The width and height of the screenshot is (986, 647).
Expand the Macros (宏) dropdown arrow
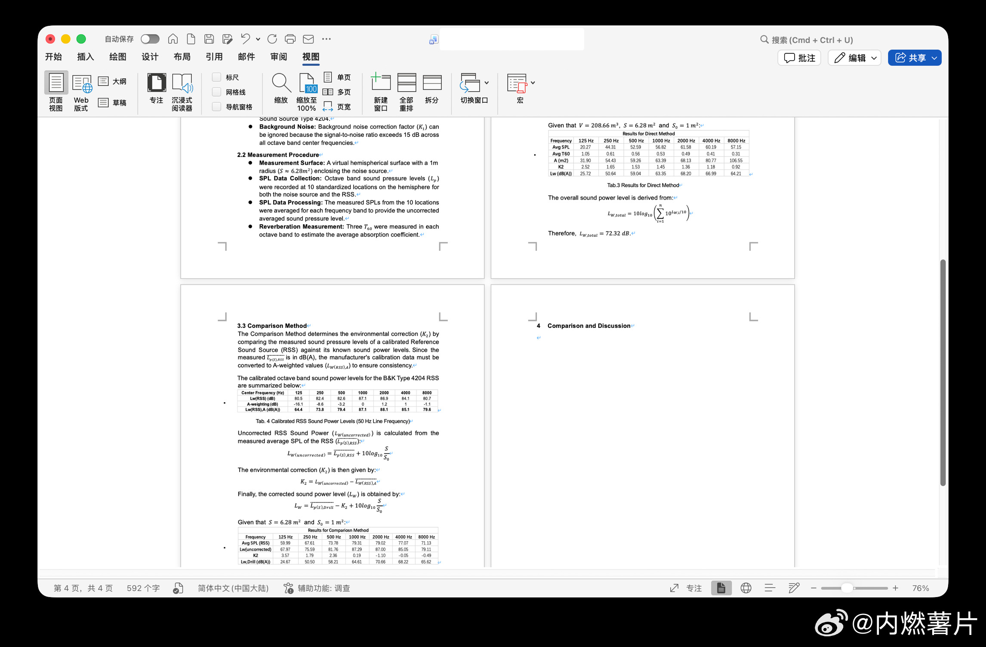coord(533,83)
